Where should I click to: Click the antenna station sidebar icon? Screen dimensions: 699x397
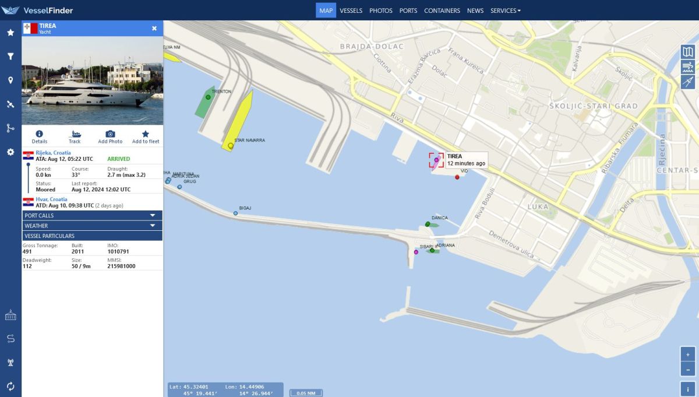pos(10,363)
